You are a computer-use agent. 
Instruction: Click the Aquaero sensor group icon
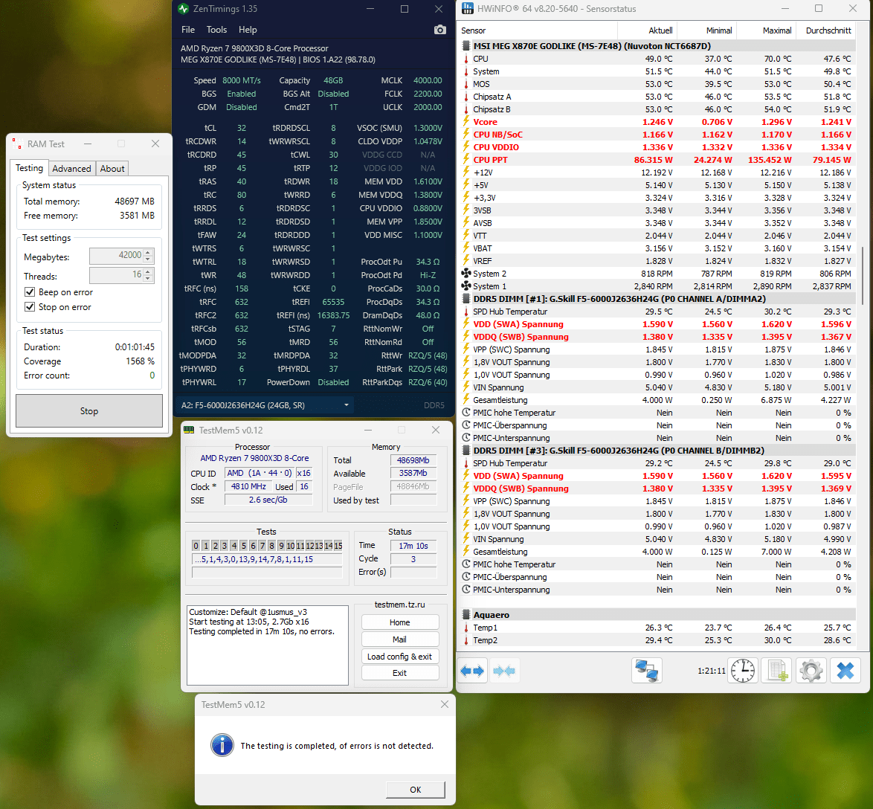point(466,615)
